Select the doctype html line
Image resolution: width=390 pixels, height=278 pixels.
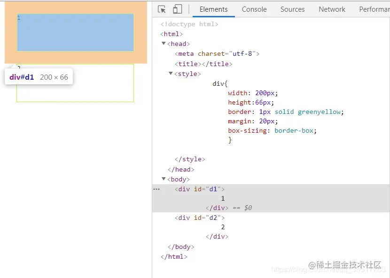pyautogui.click(x=189, y=24)
